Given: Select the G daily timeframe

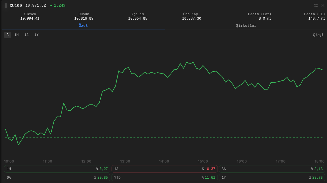Looking at the screenshot, I should tap(7, 35).
